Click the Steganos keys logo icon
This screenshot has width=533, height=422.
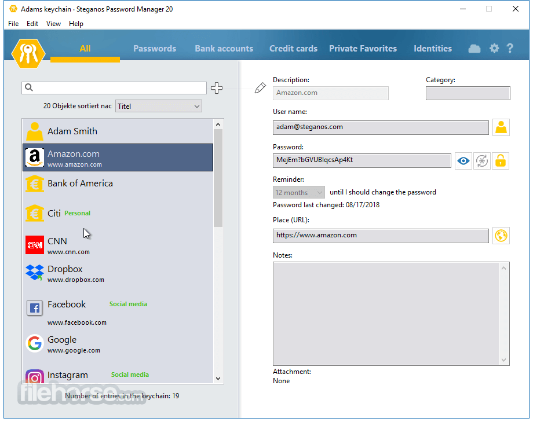pos(28,53)
